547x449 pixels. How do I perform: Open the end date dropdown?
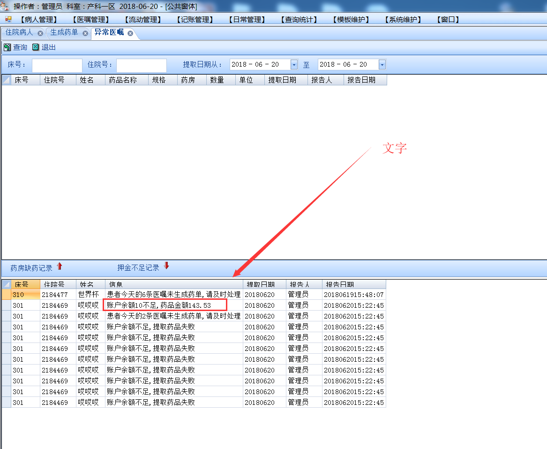382,65
